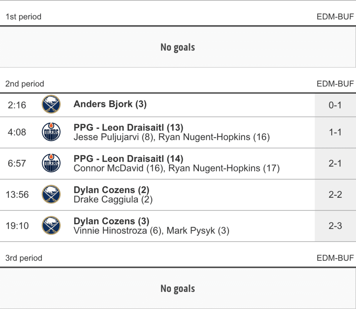The image size is (356, 309).
Task: Select the Leon Draisaitl (13) power-play goal
Action: point(128,127)
